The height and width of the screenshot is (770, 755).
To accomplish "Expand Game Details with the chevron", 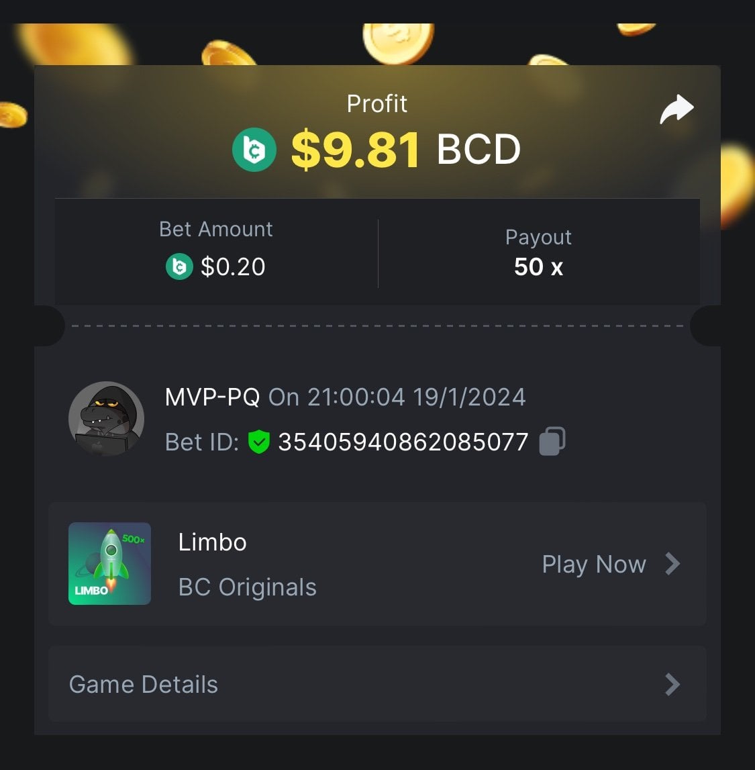I will point(672,685).
